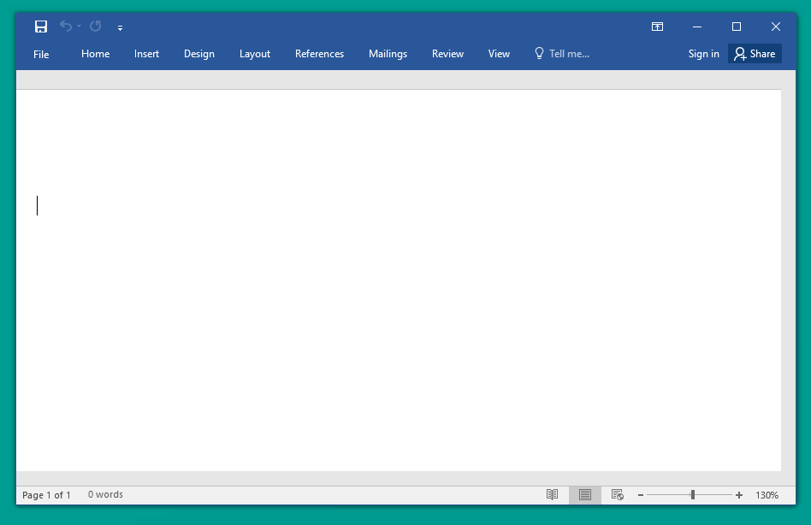
Task: Click the Tell me search box
Action: (562, 54)
